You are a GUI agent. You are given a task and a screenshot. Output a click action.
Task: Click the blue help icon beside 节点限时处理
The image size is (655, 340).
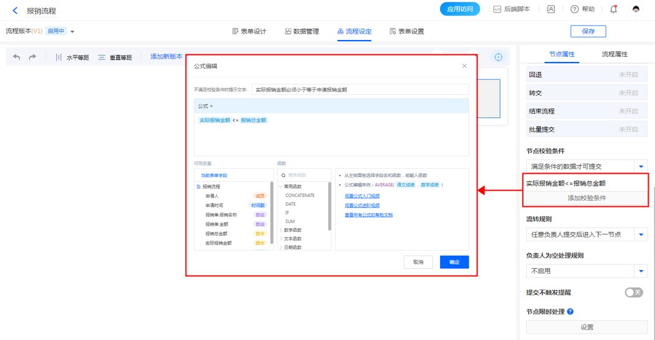570,311
